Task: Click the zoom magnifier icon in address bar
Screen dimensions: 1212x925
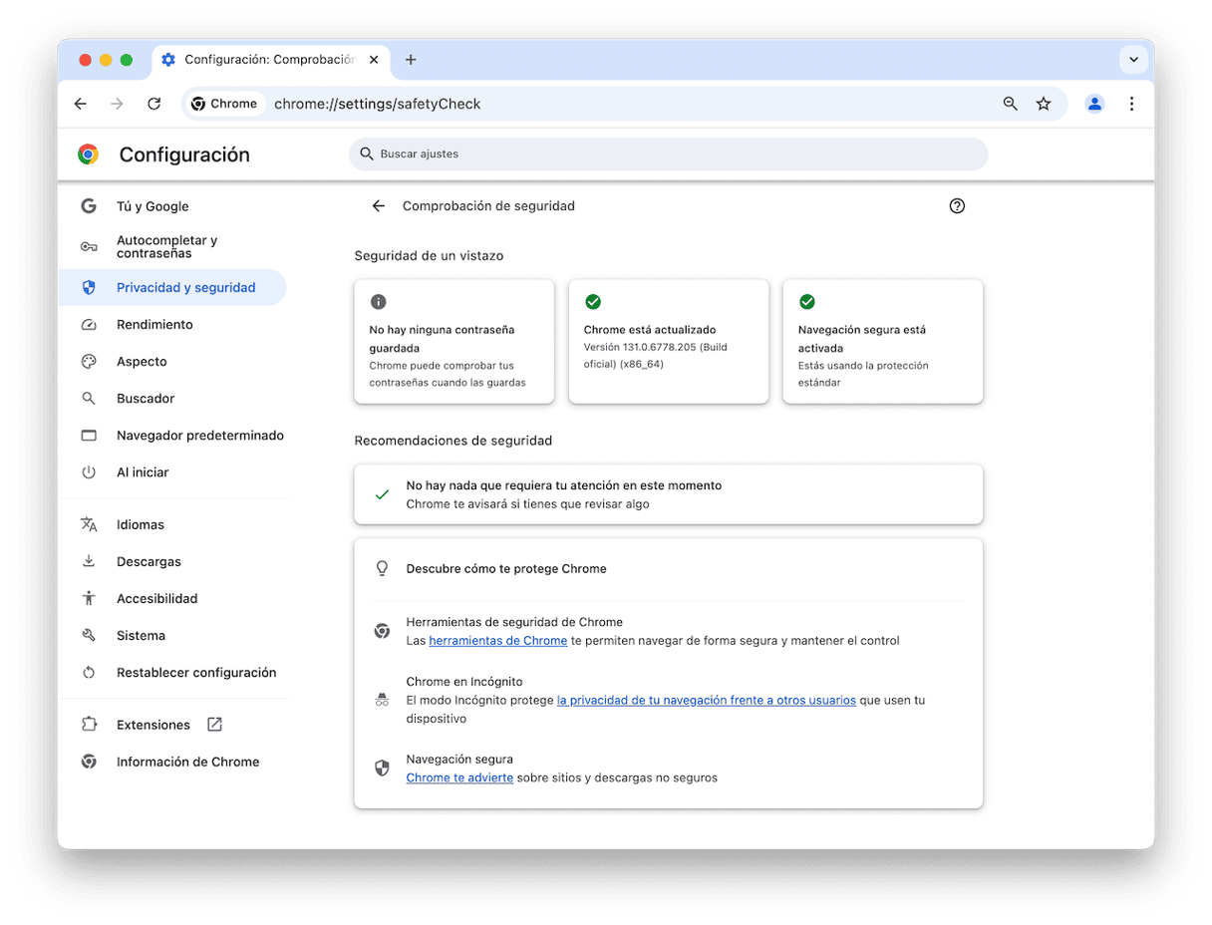Action: [1011, 104]
